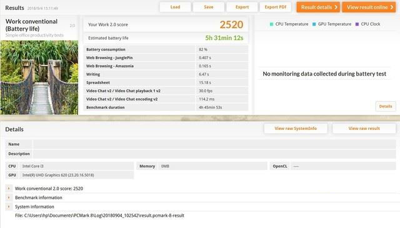Open View raw result
Screen dimensions: 400x228
(x=364, y=129)
